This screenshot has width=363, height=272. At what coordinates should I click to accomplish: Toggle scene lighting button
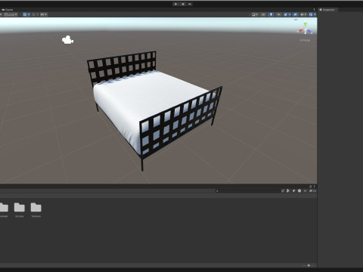tap(271, 14)
